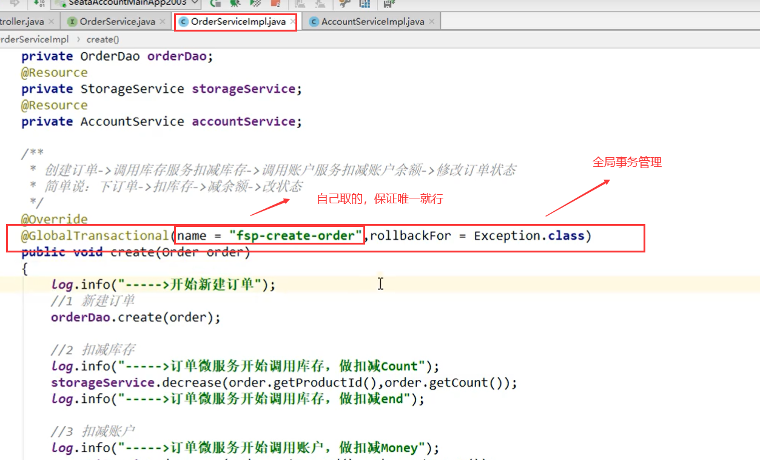The image size is (760, 460).
Task: Click the 开始新建订单 log.info line
Action: [x=163, y=285]
